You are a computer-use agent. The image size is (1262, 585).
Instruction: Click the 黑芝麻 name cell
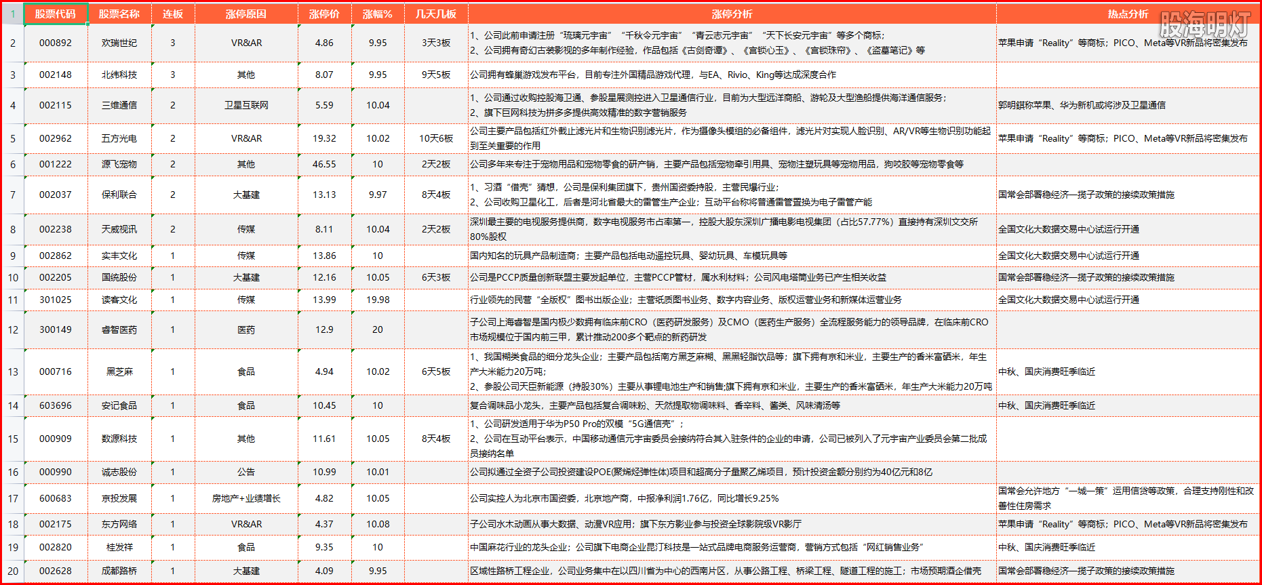119,371
